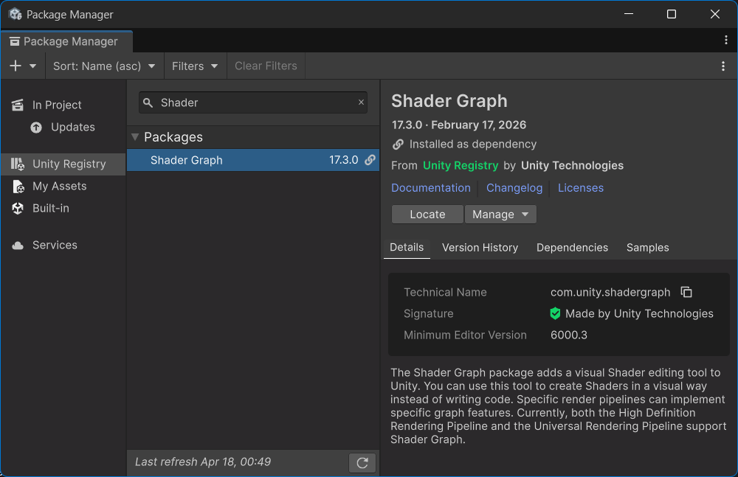Close the Package Manager window

pos(714,14)
